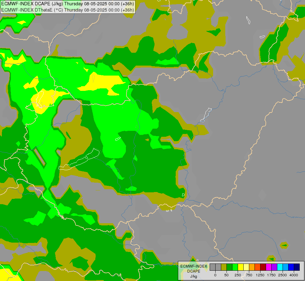Pick the magenta legend swatch
This screenshot has height=281, width=305.
click(x=269, y=267)
